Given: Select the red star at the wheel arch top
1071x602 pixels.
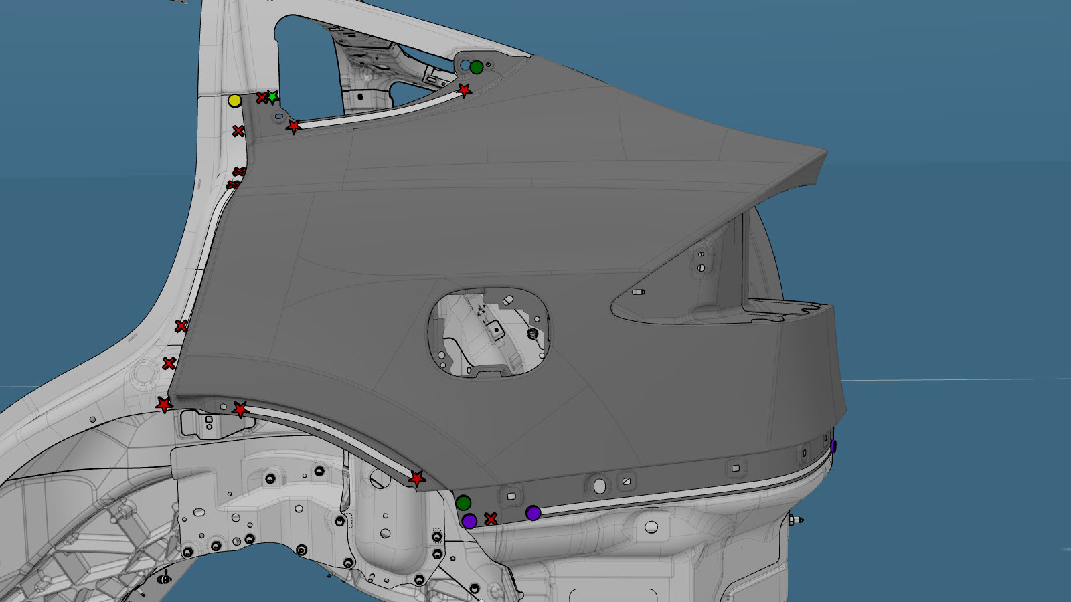Looking at the screenshot, I should point(240,409).
